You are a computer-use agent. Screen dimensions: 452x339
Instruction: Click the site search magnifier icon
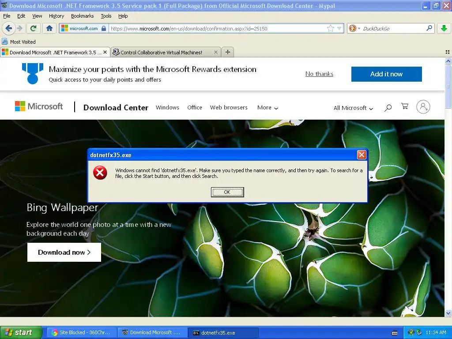(x=388, y=108)
